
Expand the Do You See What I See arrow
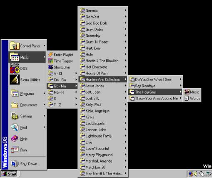pos(180,79)
